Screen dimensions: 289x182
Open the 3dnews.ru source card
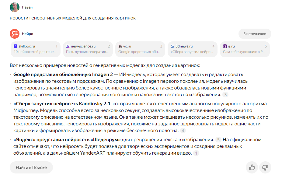(193, 49)
